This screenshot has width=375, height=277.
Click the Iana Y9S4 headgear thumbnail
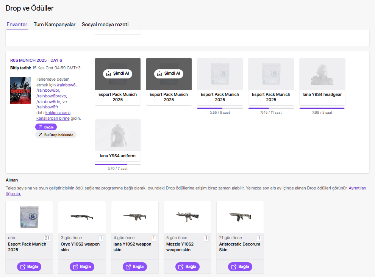pyautogui.click(x=322, y=74)
